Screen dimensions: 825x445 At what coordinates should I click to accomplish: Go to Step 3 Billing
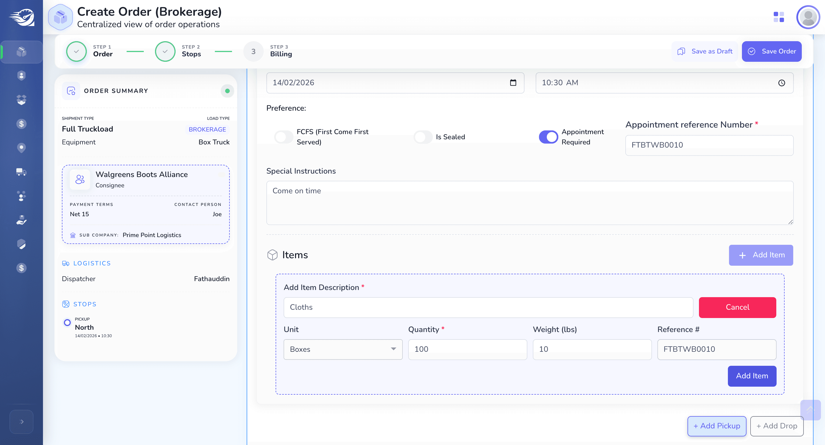point(268,51)
